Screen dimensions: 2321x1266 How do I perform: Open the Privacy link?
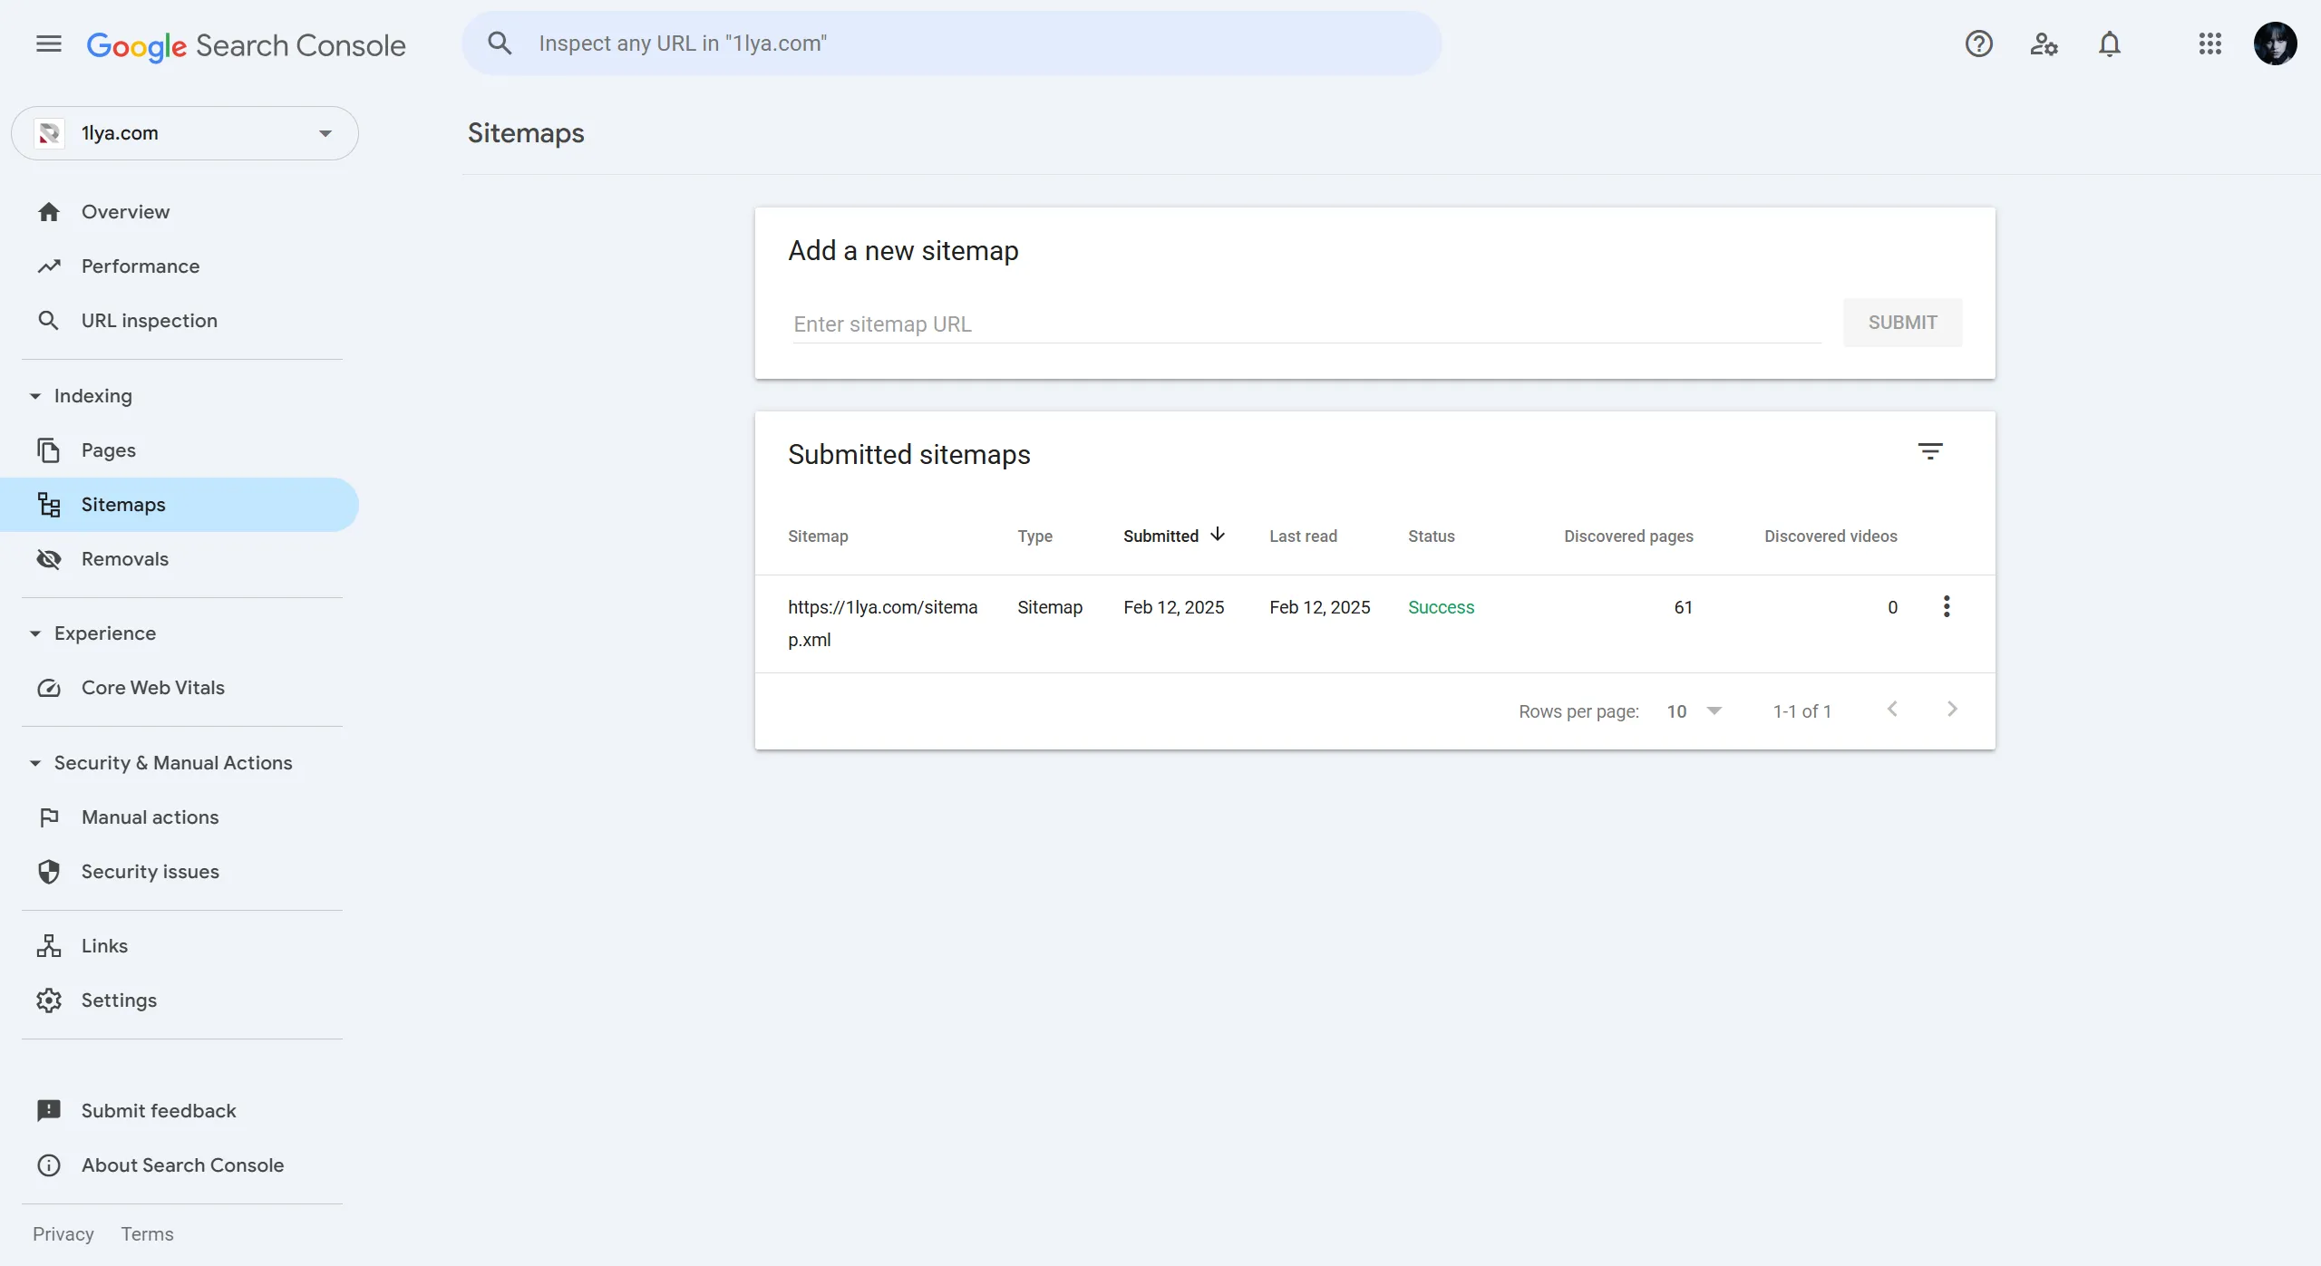[x=63, y=1234]
